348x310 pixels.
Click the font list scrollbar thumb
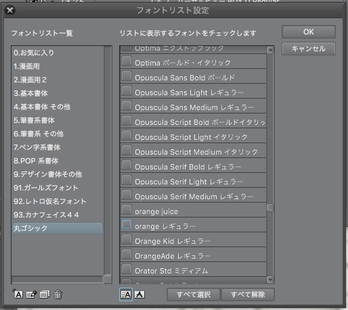(270, 207)
